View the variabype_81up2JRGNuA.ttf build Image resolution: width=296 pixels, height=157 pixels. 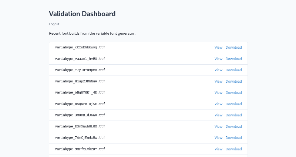tap(218, 81)
